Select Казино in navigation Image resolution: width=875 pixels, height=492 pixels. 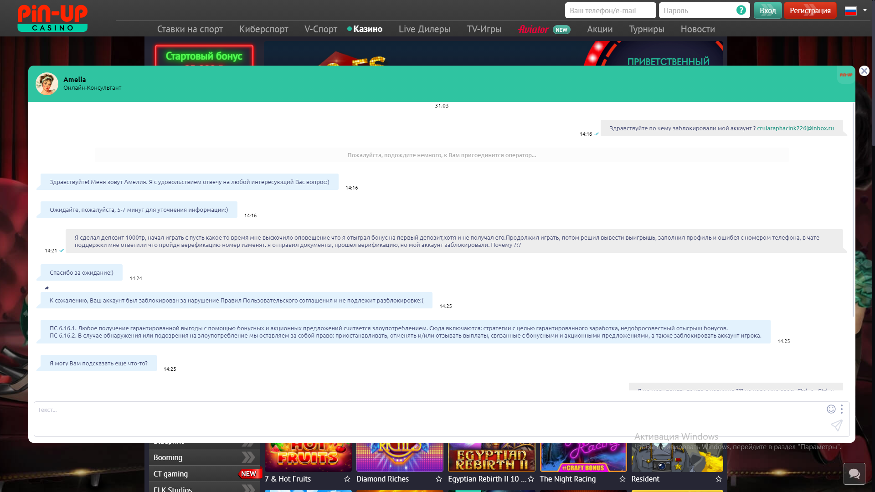367,29
